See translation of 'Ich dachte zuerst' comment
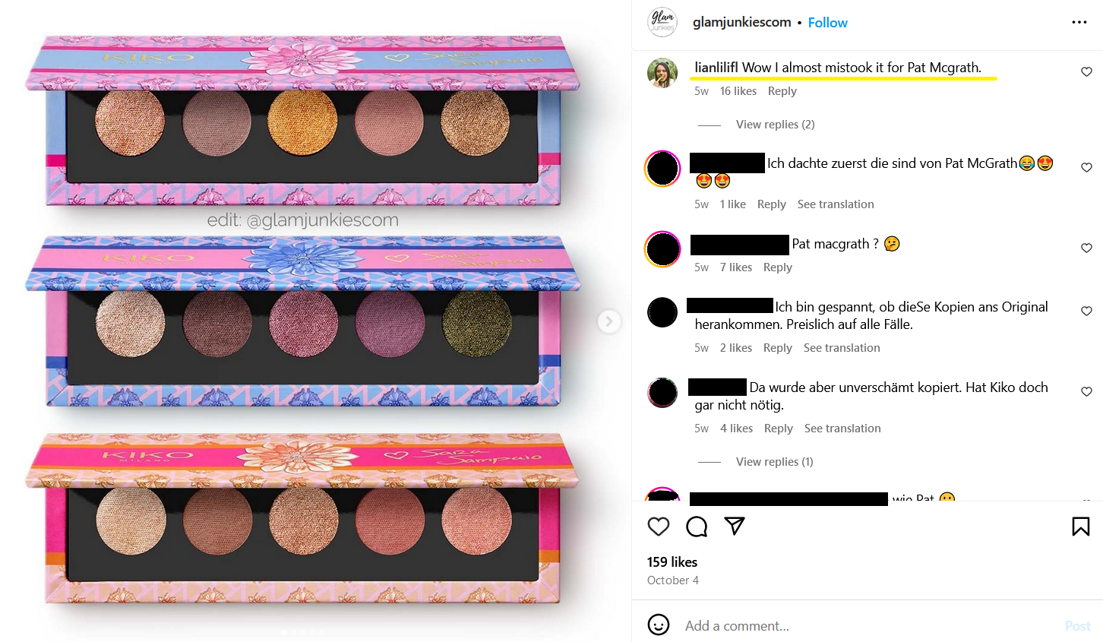The width and height of the screenshot is (1103, 642). tap(836, 204)
